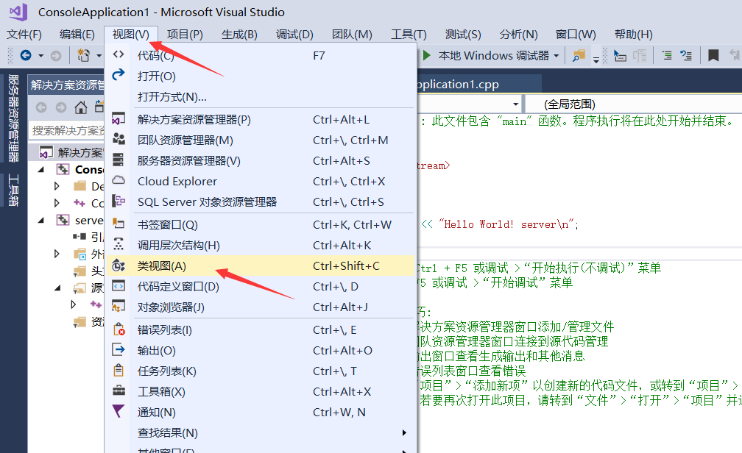Open the (全局范围) scope combo box

[x=634, y=104]
